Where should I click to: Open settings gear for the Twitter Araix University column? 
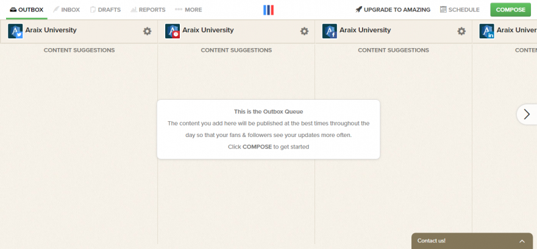point(147,31)
